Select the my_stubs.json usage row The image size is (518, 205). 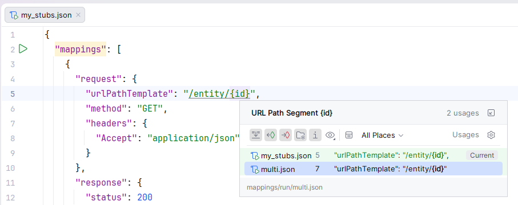click(x=374, y=155)
